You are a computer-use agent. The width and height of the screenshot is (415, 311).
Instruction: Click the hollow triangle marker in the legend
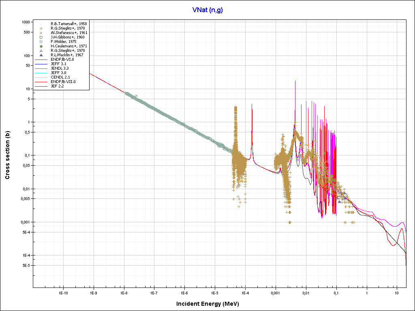click(41, 51)
